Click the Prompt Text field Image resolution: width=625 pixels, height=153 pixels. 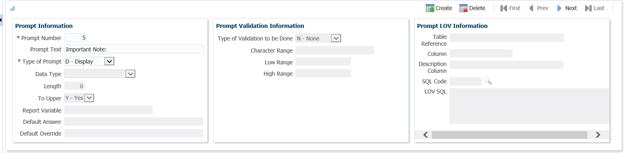pos(134,49)
